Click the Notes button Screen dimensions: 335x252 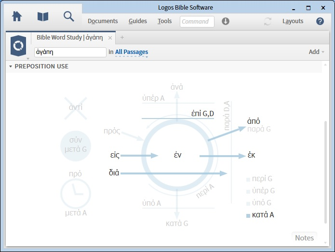304,238
